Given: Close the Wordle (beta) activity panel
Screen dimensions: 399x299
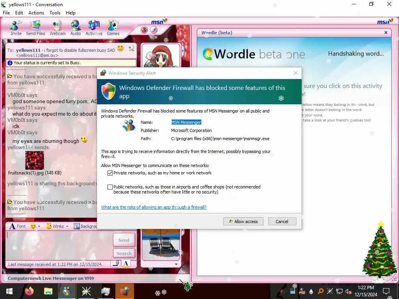Looking at the screenshot, I should pos(386,33).
